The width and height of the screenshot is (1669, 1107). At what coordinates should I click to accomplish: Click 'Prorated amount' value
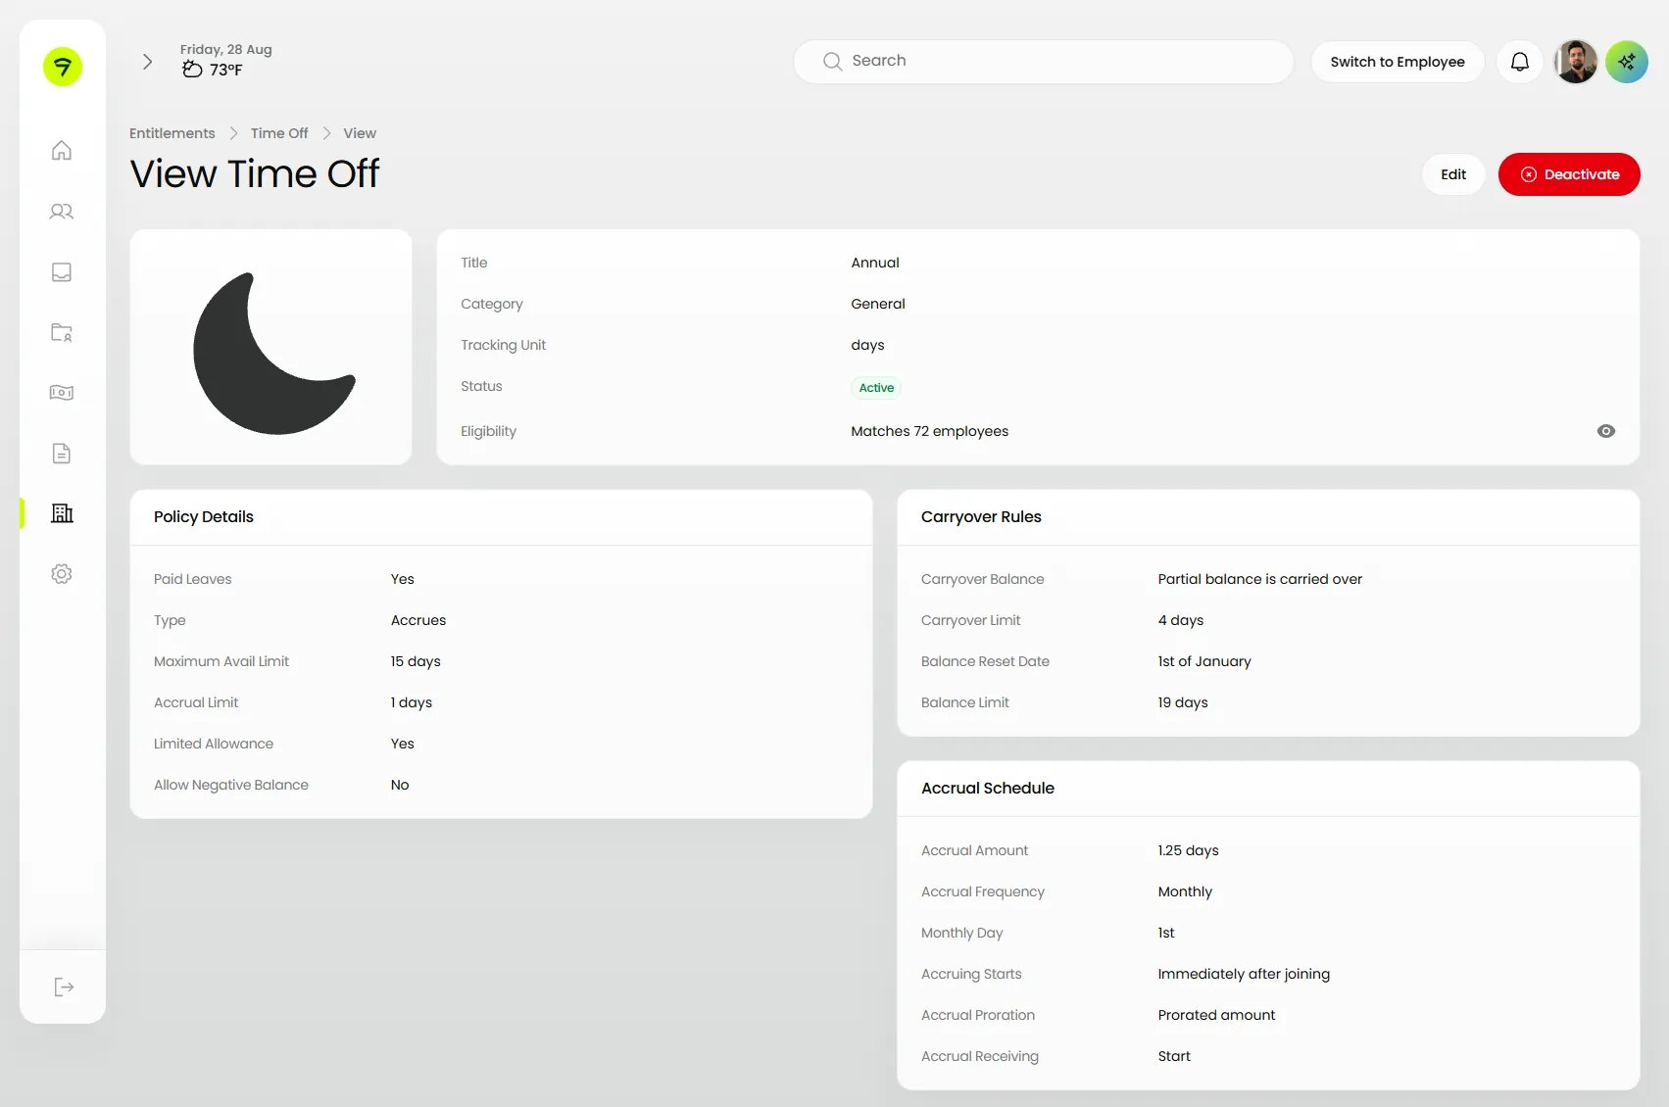point(1216,1015)
